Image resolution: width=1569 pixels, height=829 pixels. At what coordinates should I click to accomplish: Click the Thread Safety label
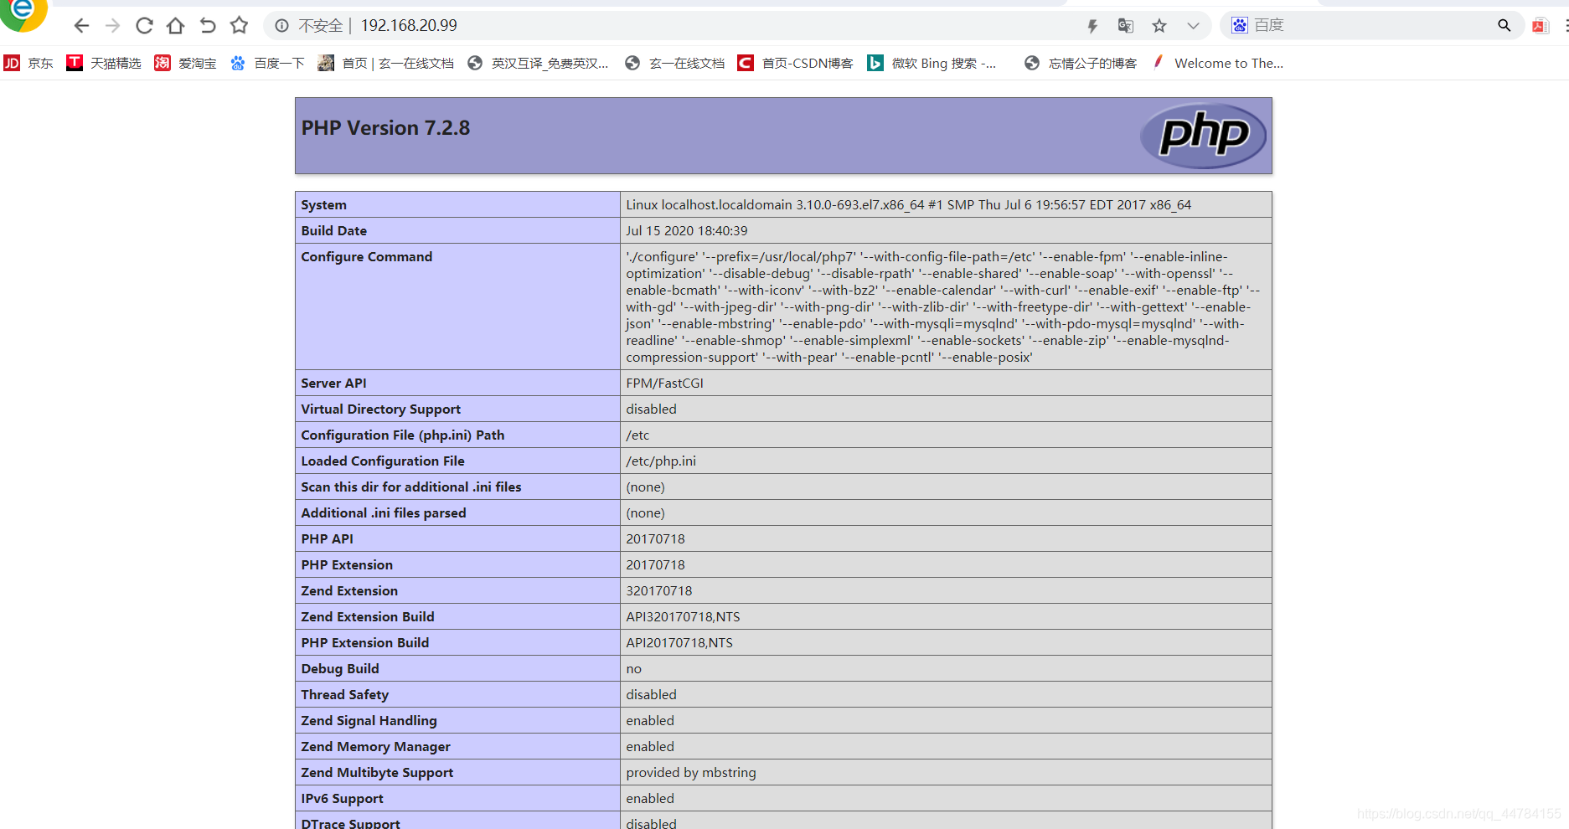pos(345,695)
